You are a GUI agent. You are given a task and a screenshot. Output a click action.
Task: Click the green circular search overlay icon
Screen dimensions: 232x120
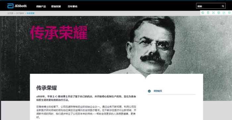pos(203,13)
